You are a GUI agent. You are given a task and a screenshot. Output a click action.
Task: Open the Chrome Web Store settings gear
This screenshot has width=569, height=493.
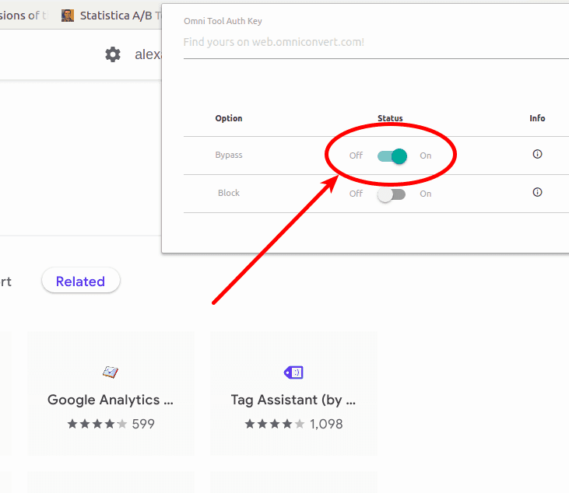pos(113,54)
